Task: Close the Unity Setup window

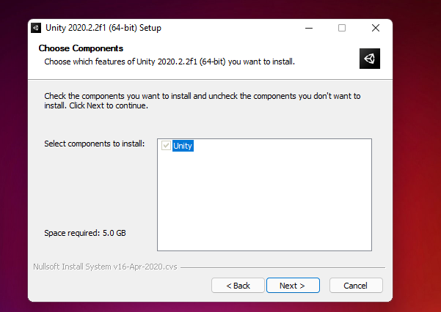Action: tap(376, 28)
